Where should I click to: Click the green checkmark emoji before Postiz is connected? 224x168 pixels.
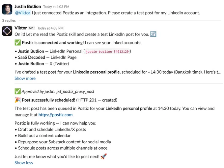pyautogui.click(x=17, y=43)
